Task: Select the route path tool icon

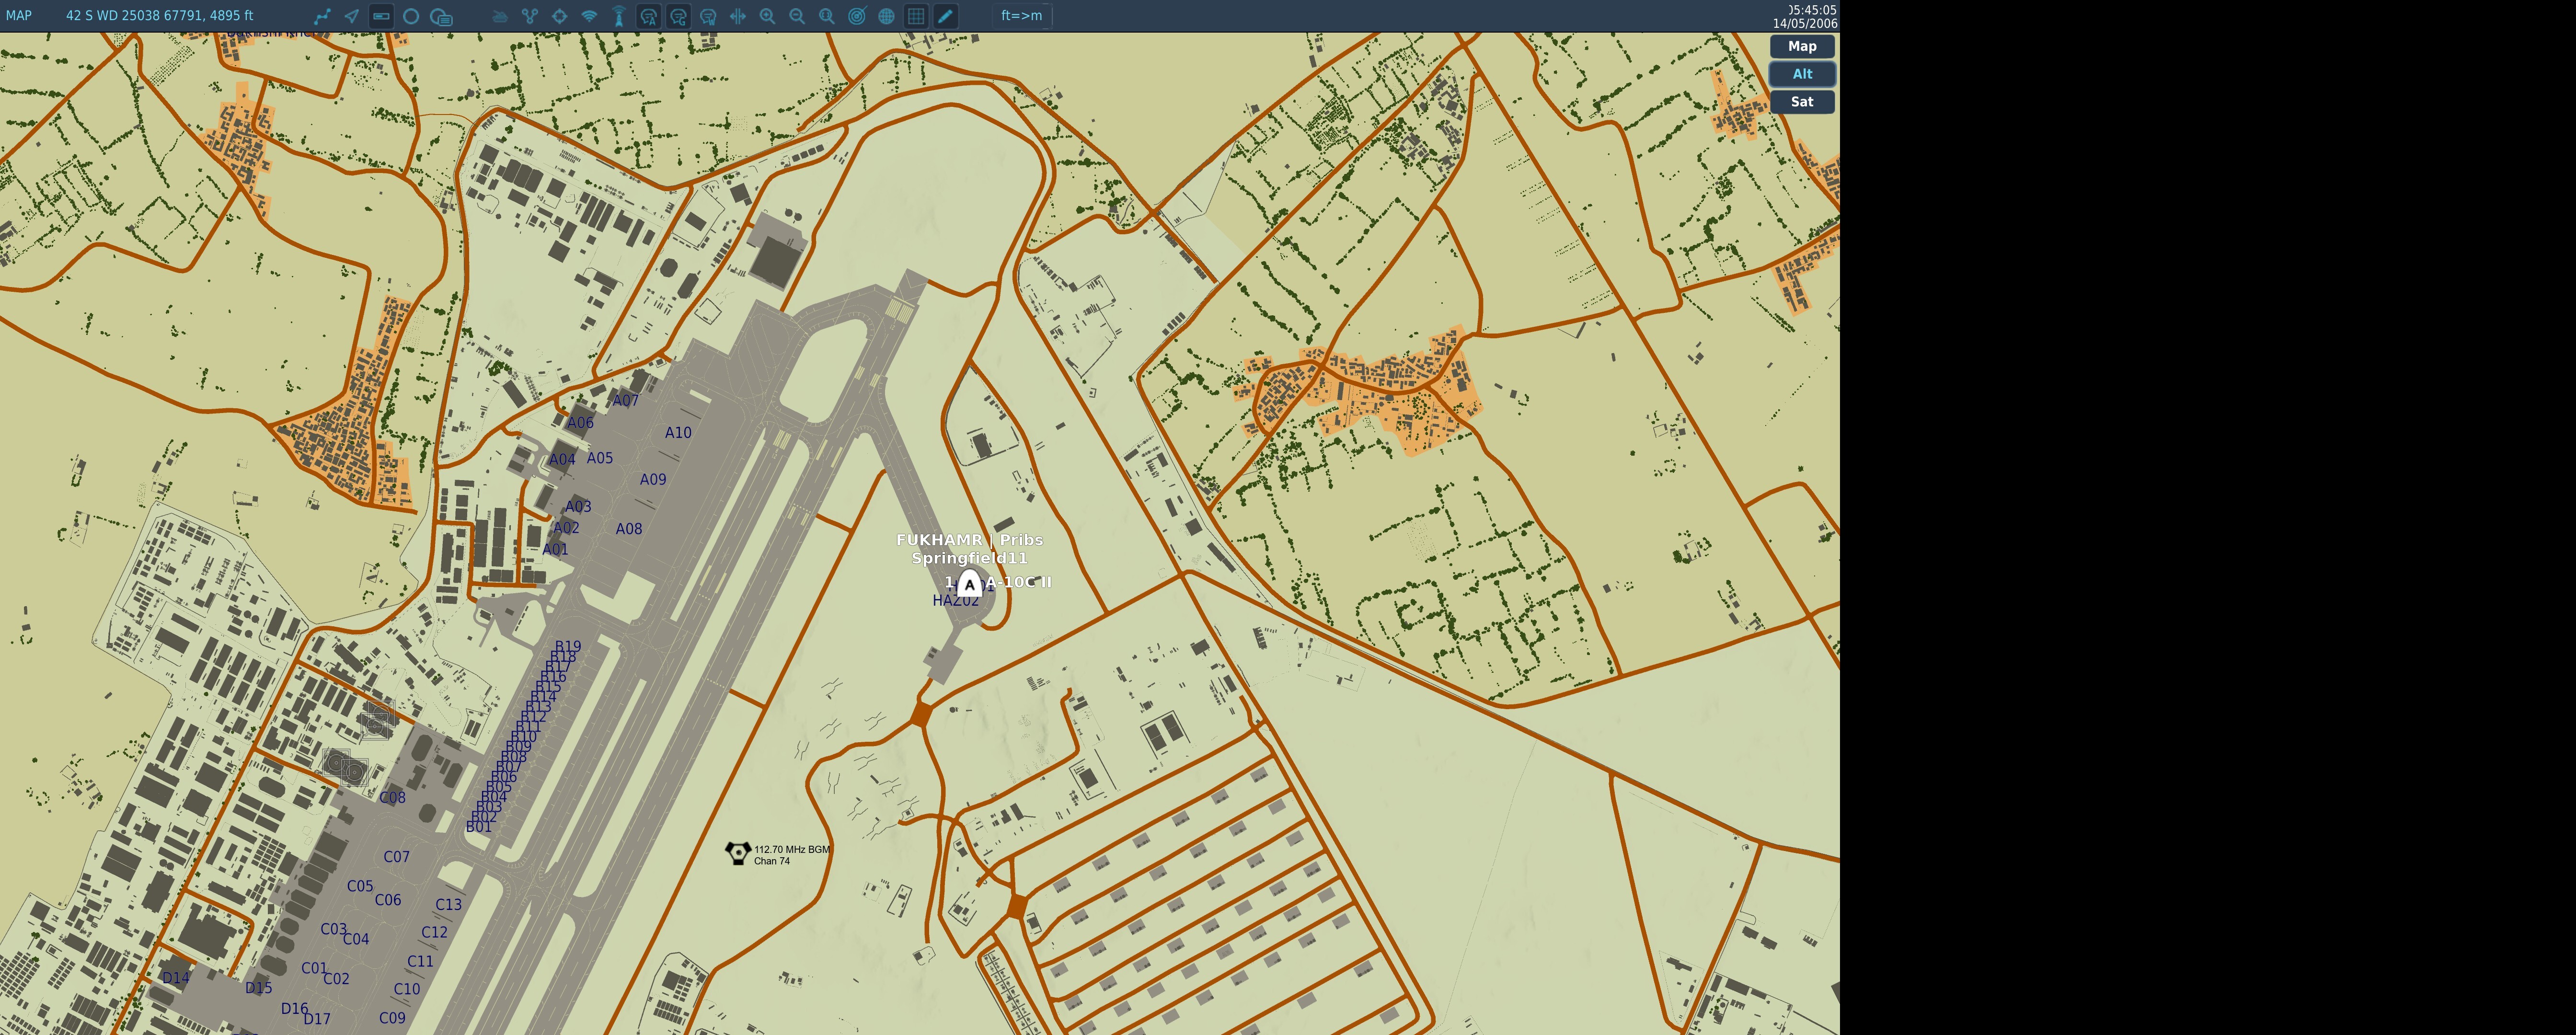Action: tap(322, 16)
